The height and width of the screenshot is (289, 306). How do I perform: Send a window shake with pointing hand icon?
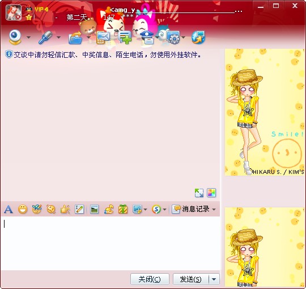[x=65, y=209]
